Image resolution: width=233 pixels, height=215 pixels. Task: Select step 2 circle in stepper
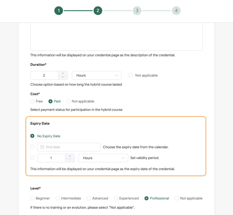click(x=98, y=10)
